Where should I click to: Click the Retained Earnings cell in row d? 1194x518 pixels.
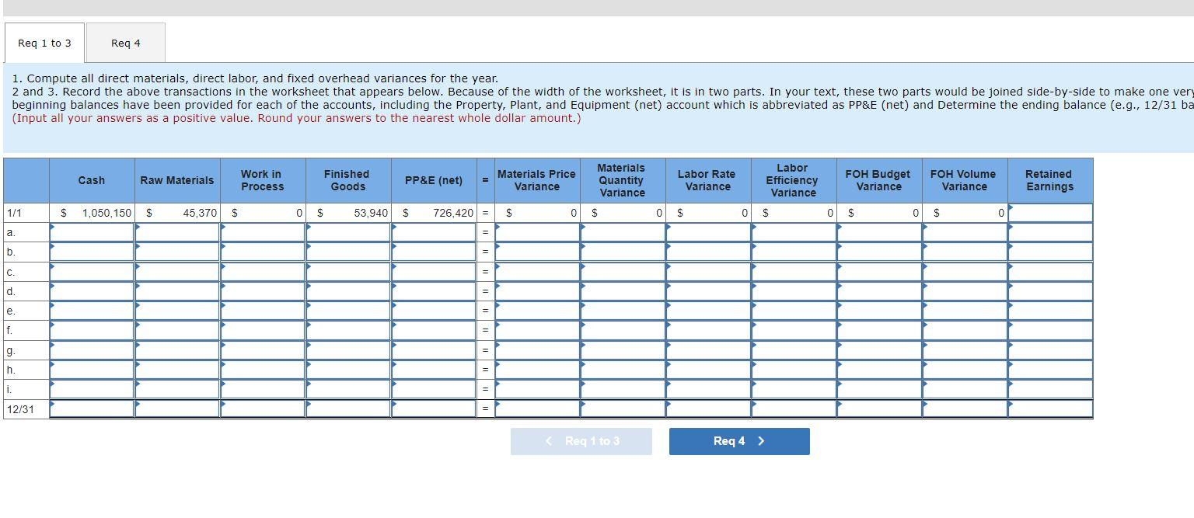(x=1050, y=291)
